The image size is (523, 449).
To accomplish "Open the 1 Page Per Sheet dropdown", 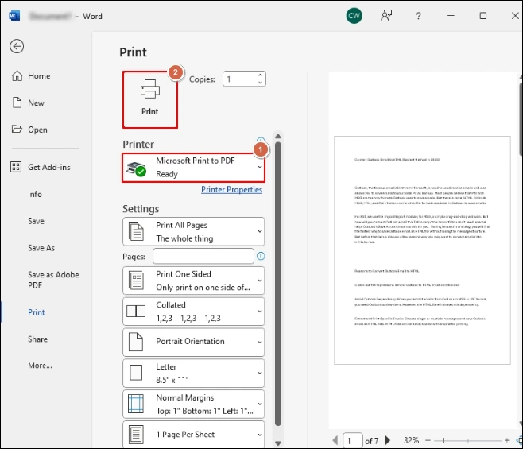I will tap(193, 435).
